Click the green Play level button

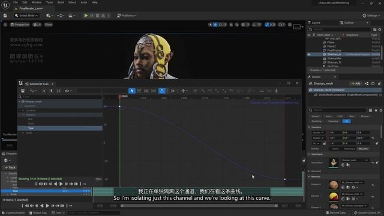[86, 16]
